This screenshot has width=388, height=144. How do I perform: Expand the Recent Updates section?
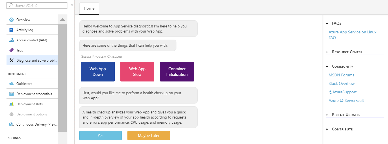click(x=327, y=115)
